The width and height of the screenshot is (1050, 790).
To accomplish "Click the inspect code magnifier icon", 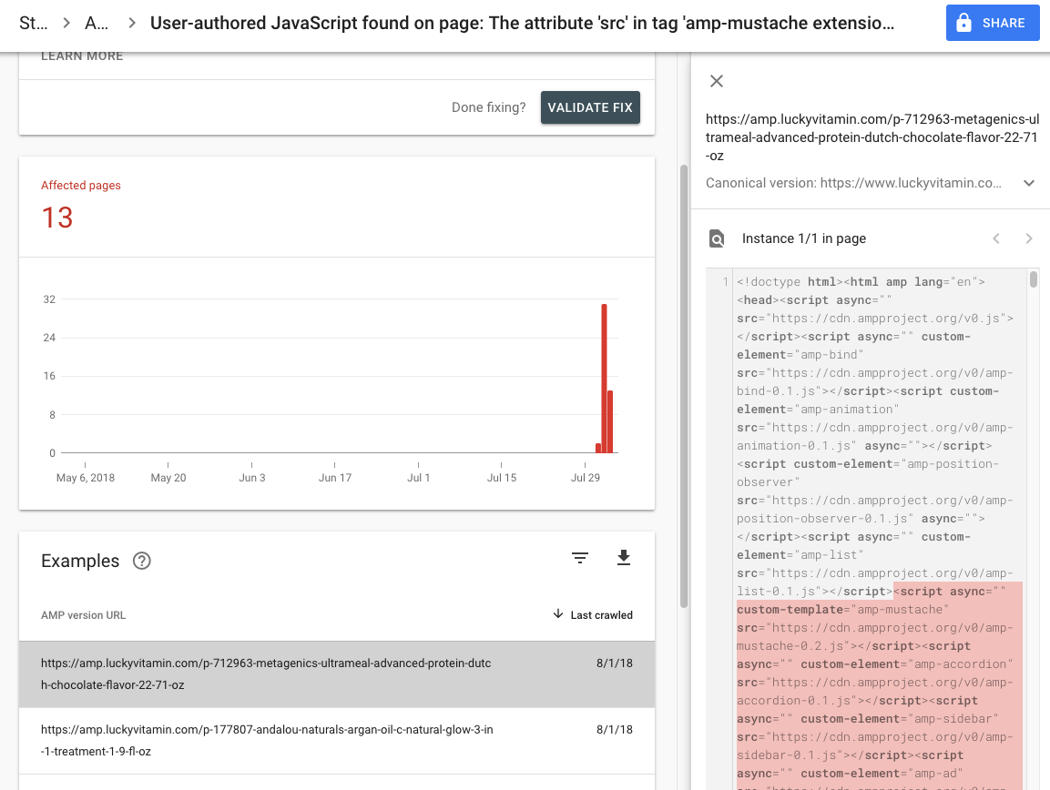I will pyautogui.click(x=717, y=238).
